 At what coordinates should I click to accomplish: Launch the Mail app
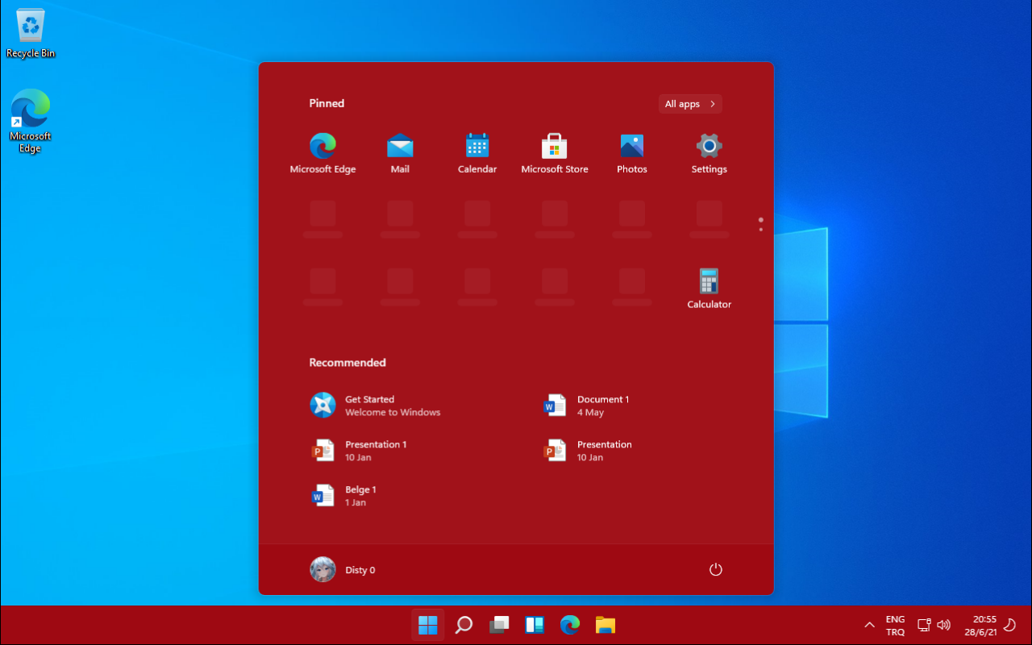click(400, 153)
